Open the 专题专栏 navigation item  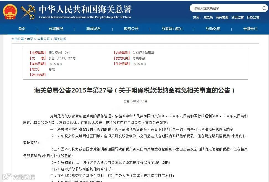[x=250, y=29]
